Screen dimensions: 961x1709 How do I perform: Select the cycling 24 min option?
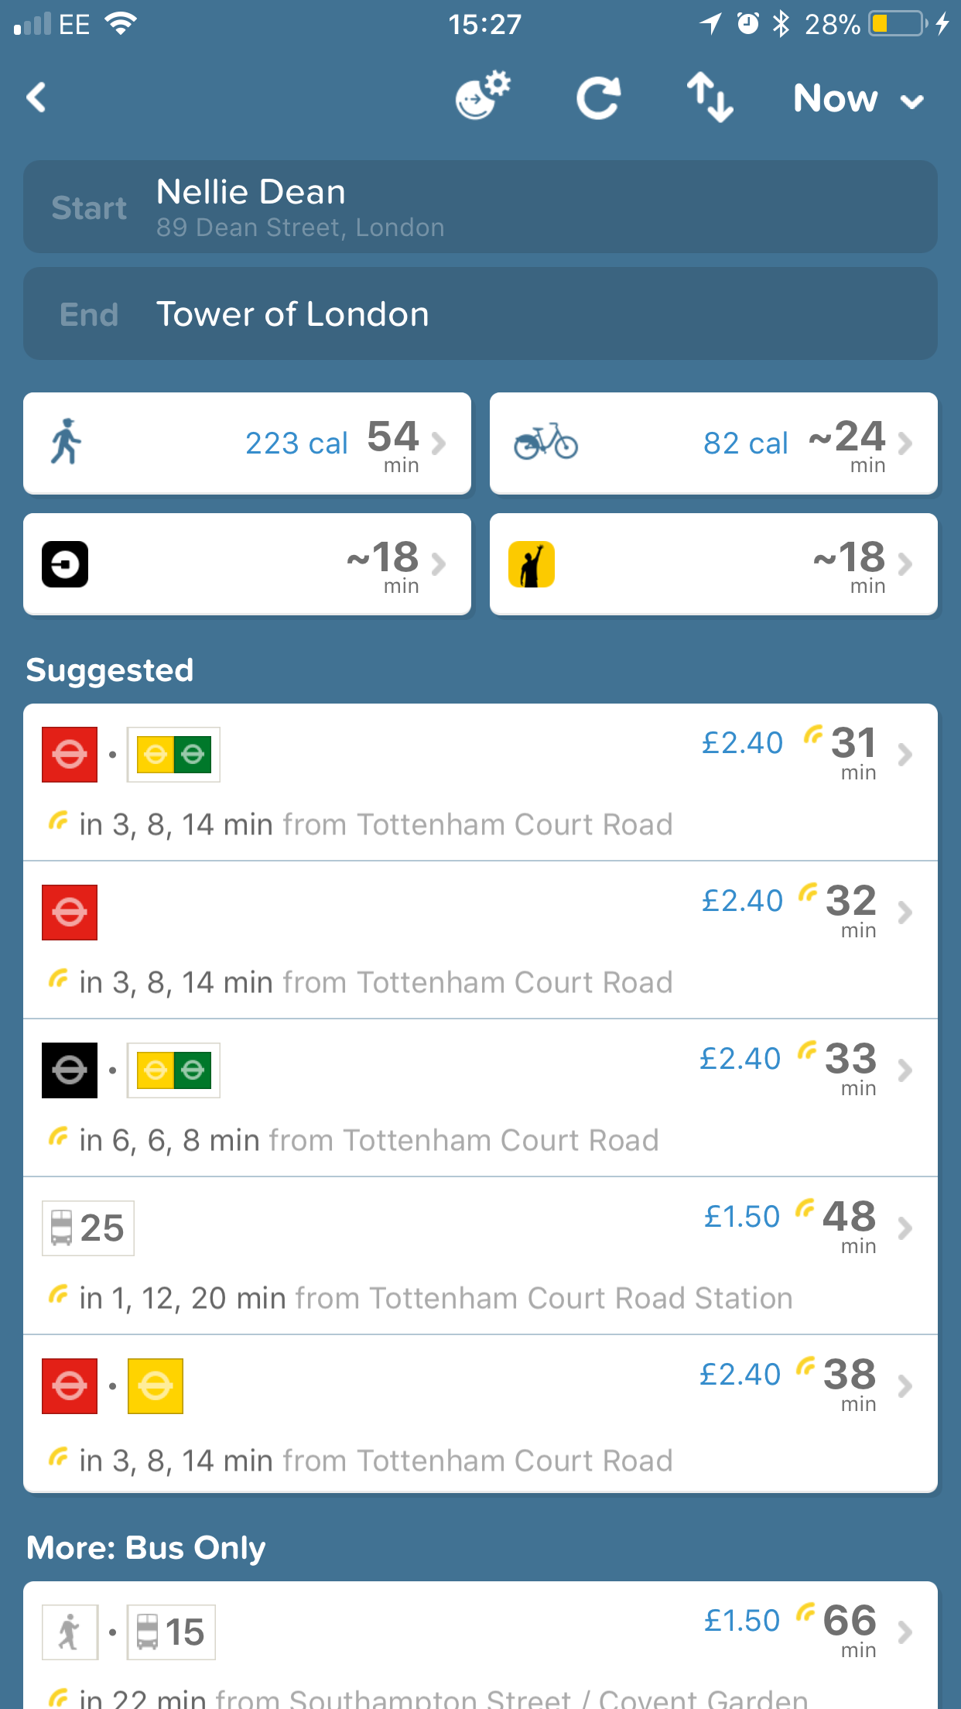pos(713,444)
